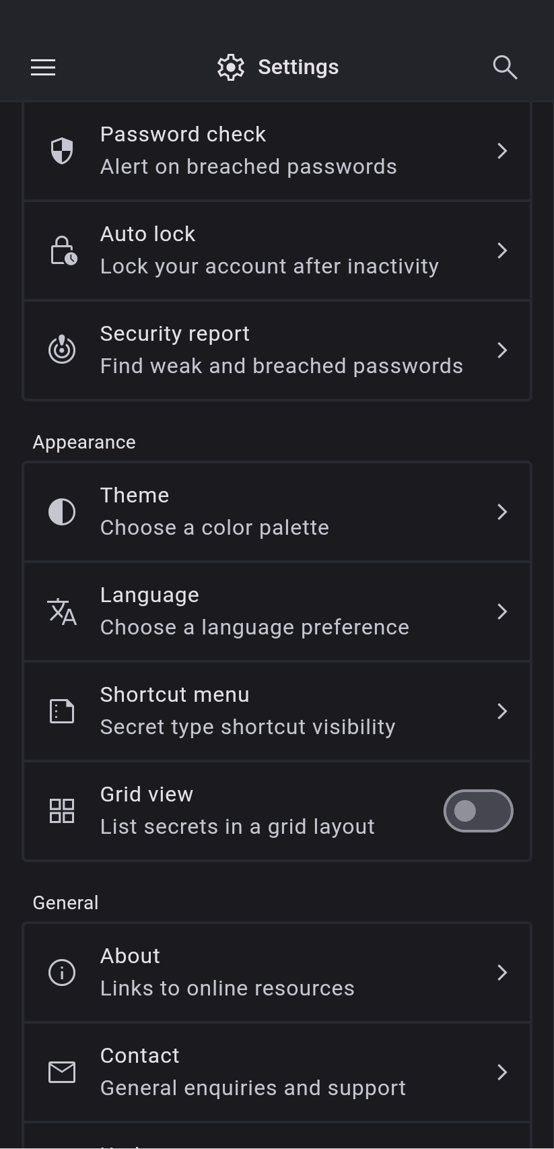Click the Shortcut menu note icon
554x1149 pixels.
click(62, 711)
